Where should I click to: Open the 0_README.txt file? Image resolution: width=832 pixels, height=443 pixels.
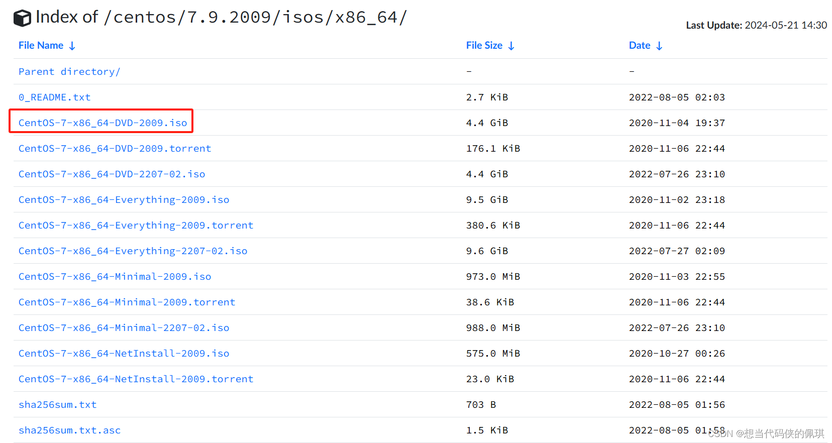click(54, 97)
